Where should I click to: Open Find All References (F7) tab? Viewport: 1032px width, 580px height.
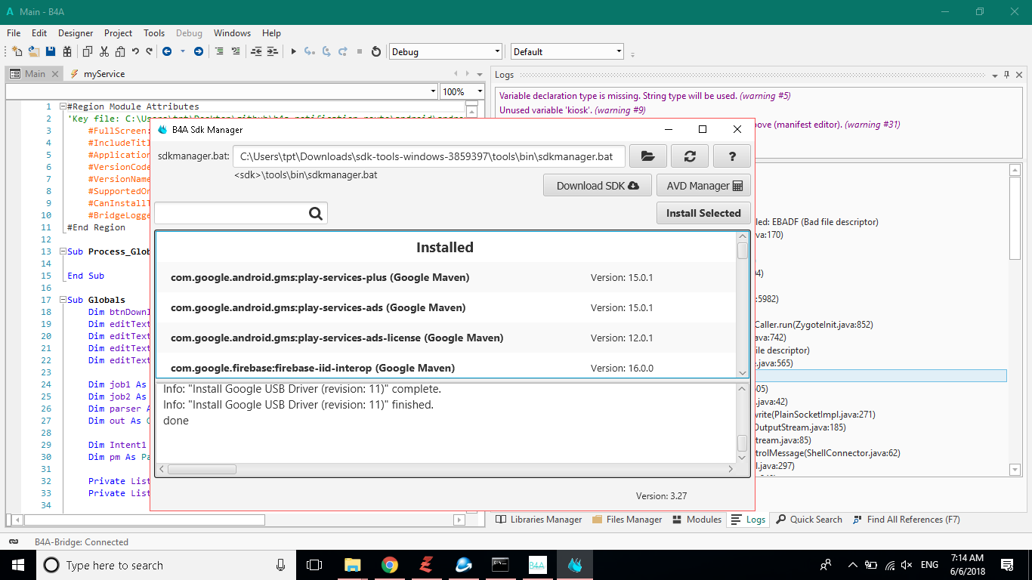coord(906,520)
